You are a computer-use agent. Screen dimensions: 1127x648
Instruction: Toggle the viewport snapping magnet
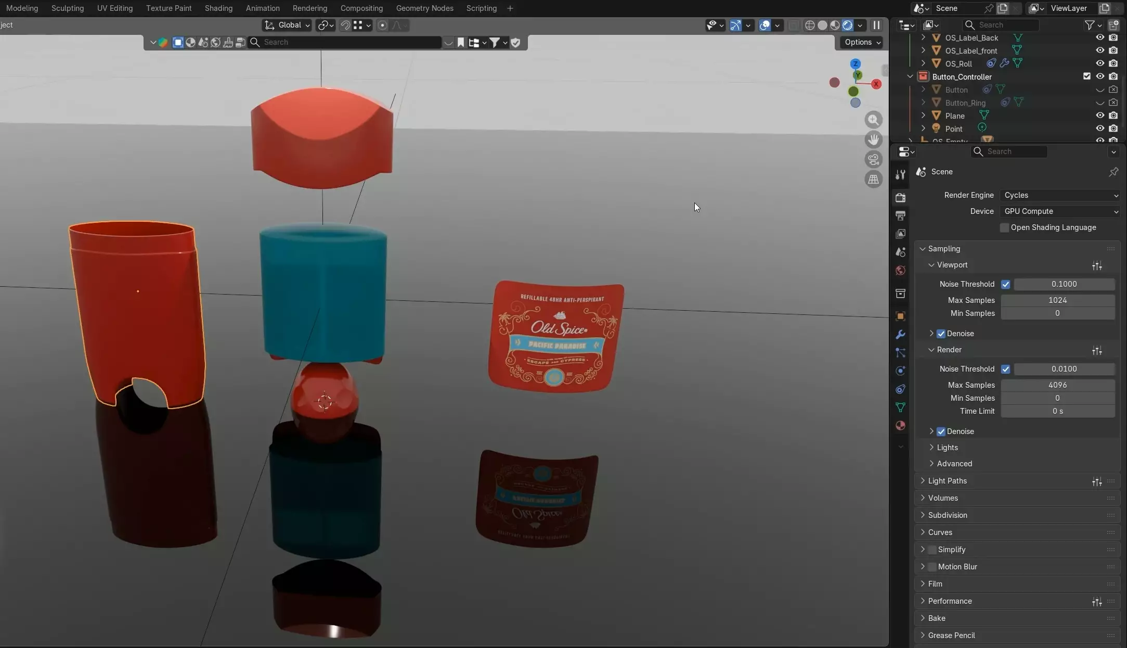coord(345,25)
